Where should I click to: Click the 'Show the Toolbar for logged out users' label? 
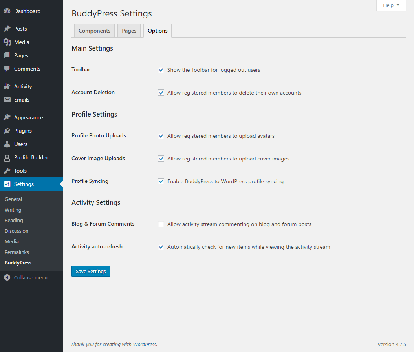214,70
